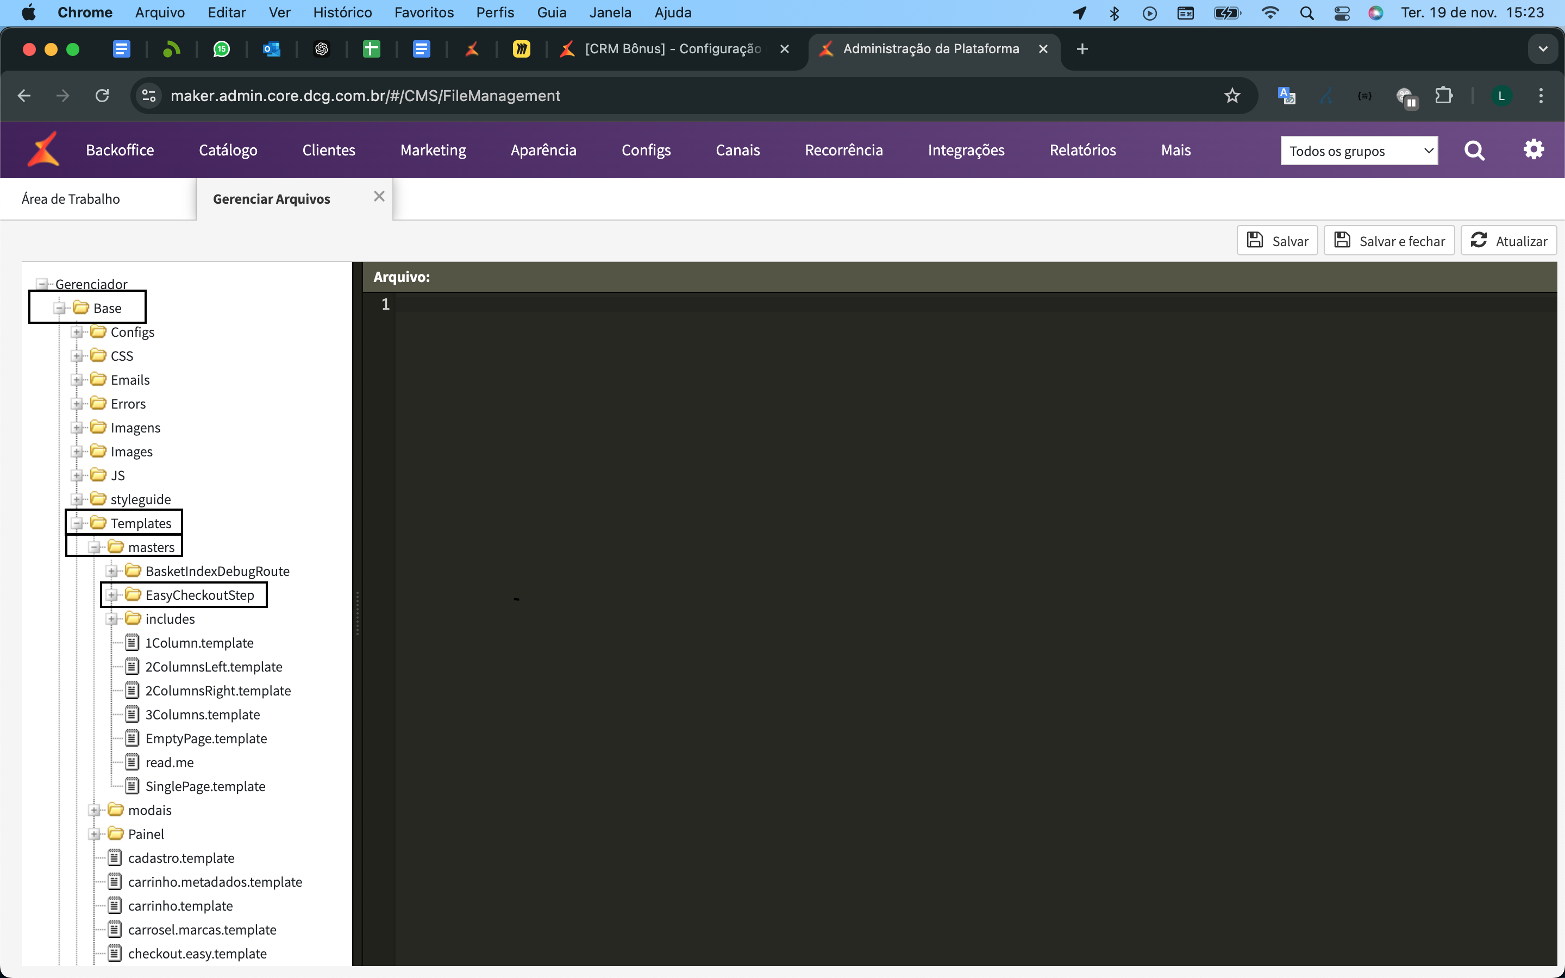This screenshot has height=978, width=1565.
Task: Switch to the CRM Bônus Configuração browser tab
Action: (677, 49)
